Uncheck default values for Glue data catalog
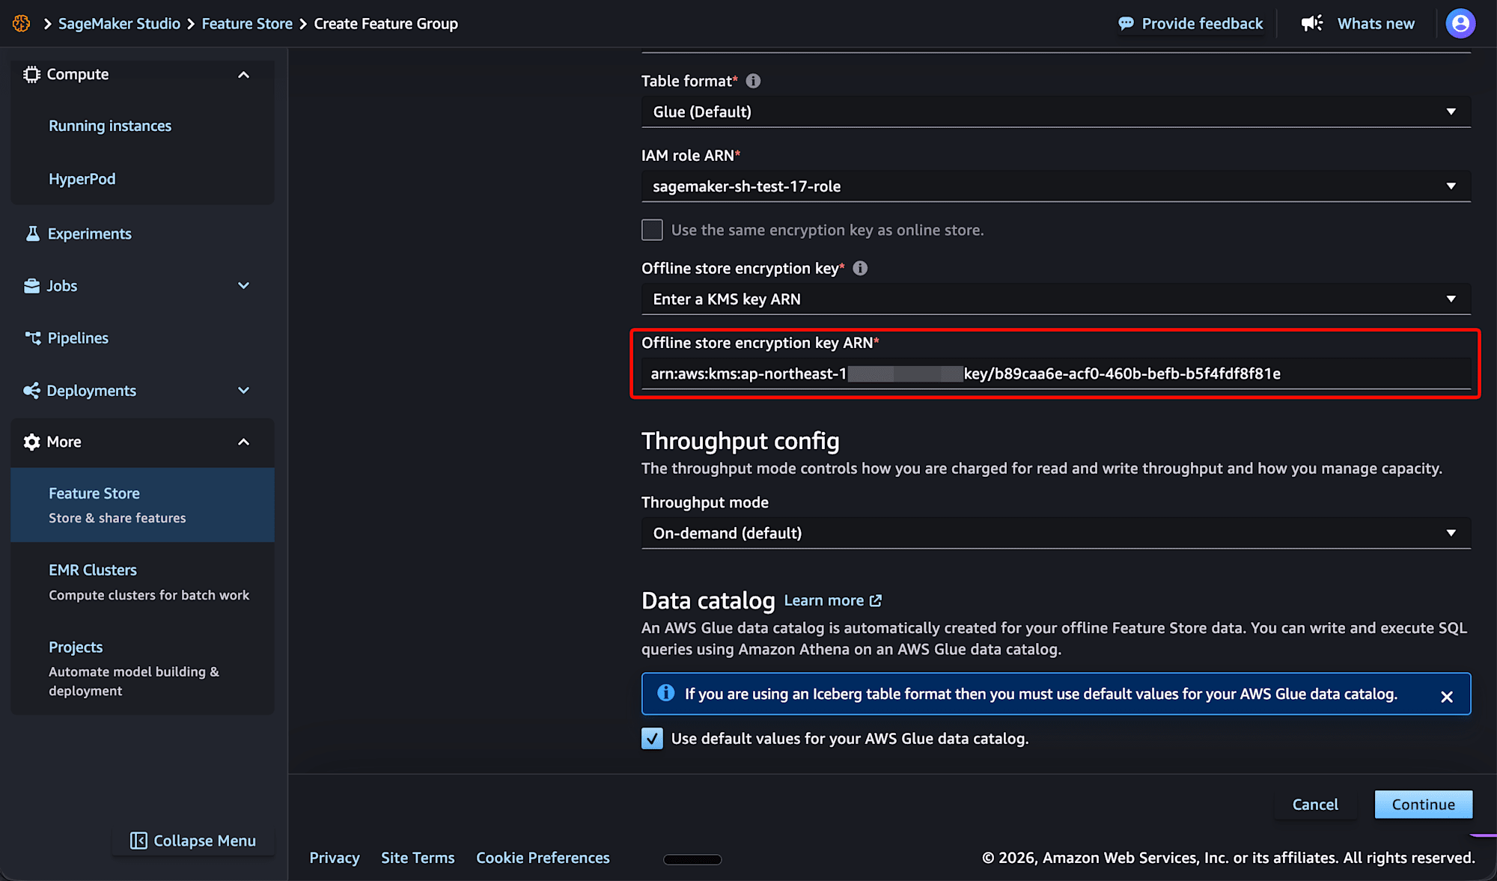This screenshot has width=1497, height=881. coord(652,739)
